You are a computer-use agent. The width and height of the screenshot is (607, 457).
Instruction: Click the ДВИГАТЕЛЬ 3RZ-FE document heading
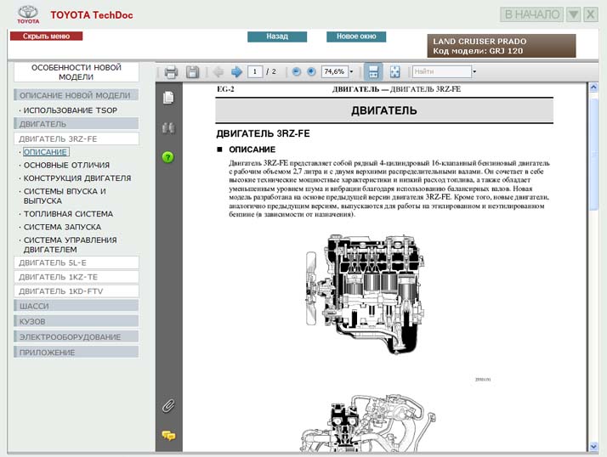263,133
